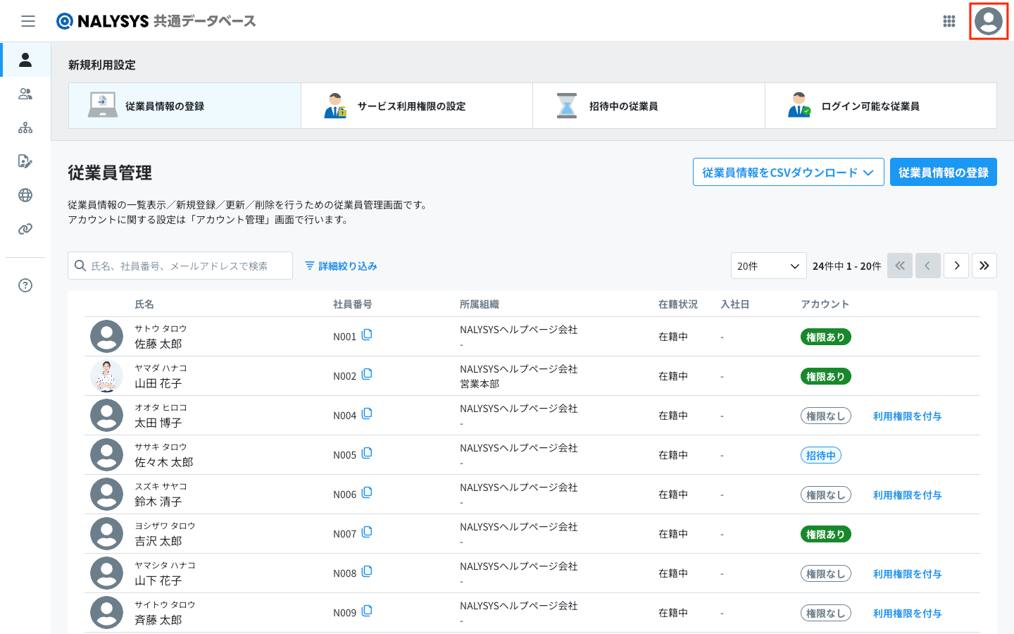Open the link settings sidebar icon
This screenshot has height=634, width=1014.
tap(25, 229)
